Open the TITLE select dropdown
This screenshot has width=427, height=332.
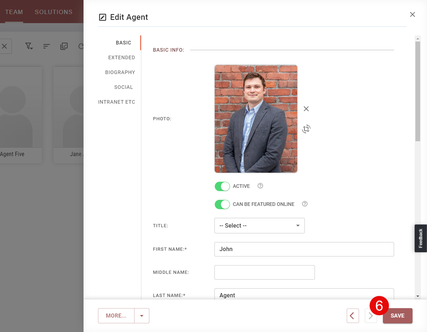tap(260, 225)
